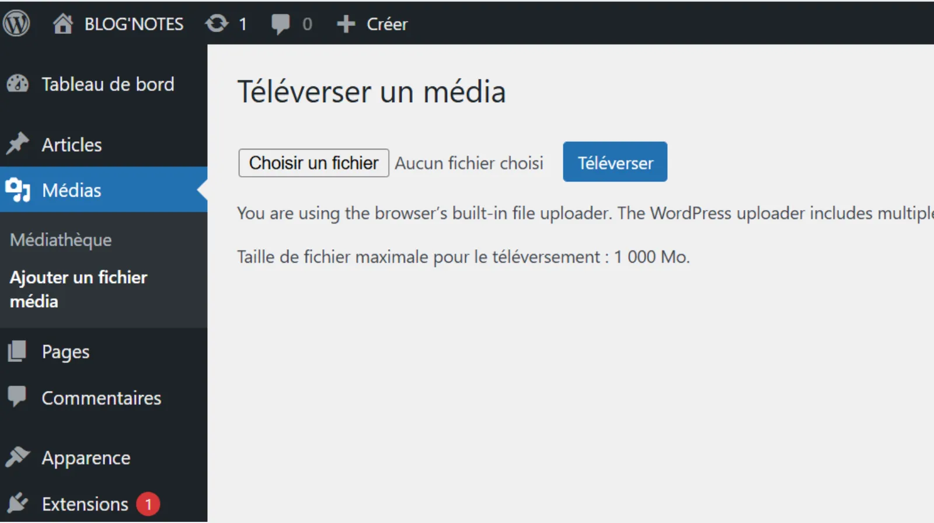Click the Tableau de bord gauge icon
This screenshot has height=523, width=934.
click(x=18, y=84)
